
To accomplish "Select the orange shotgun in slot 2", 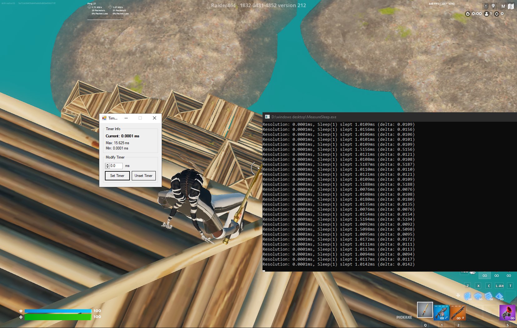I will [458, 312].
